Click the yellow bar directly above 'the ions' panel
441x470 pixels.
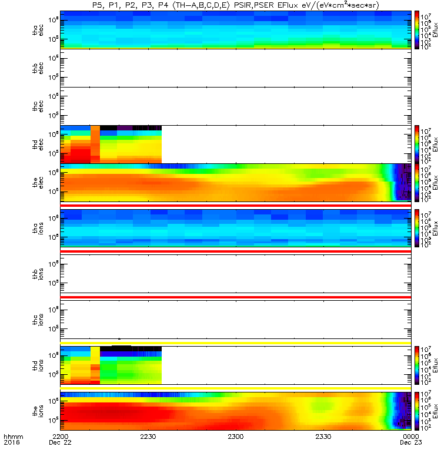coord(236,388)
